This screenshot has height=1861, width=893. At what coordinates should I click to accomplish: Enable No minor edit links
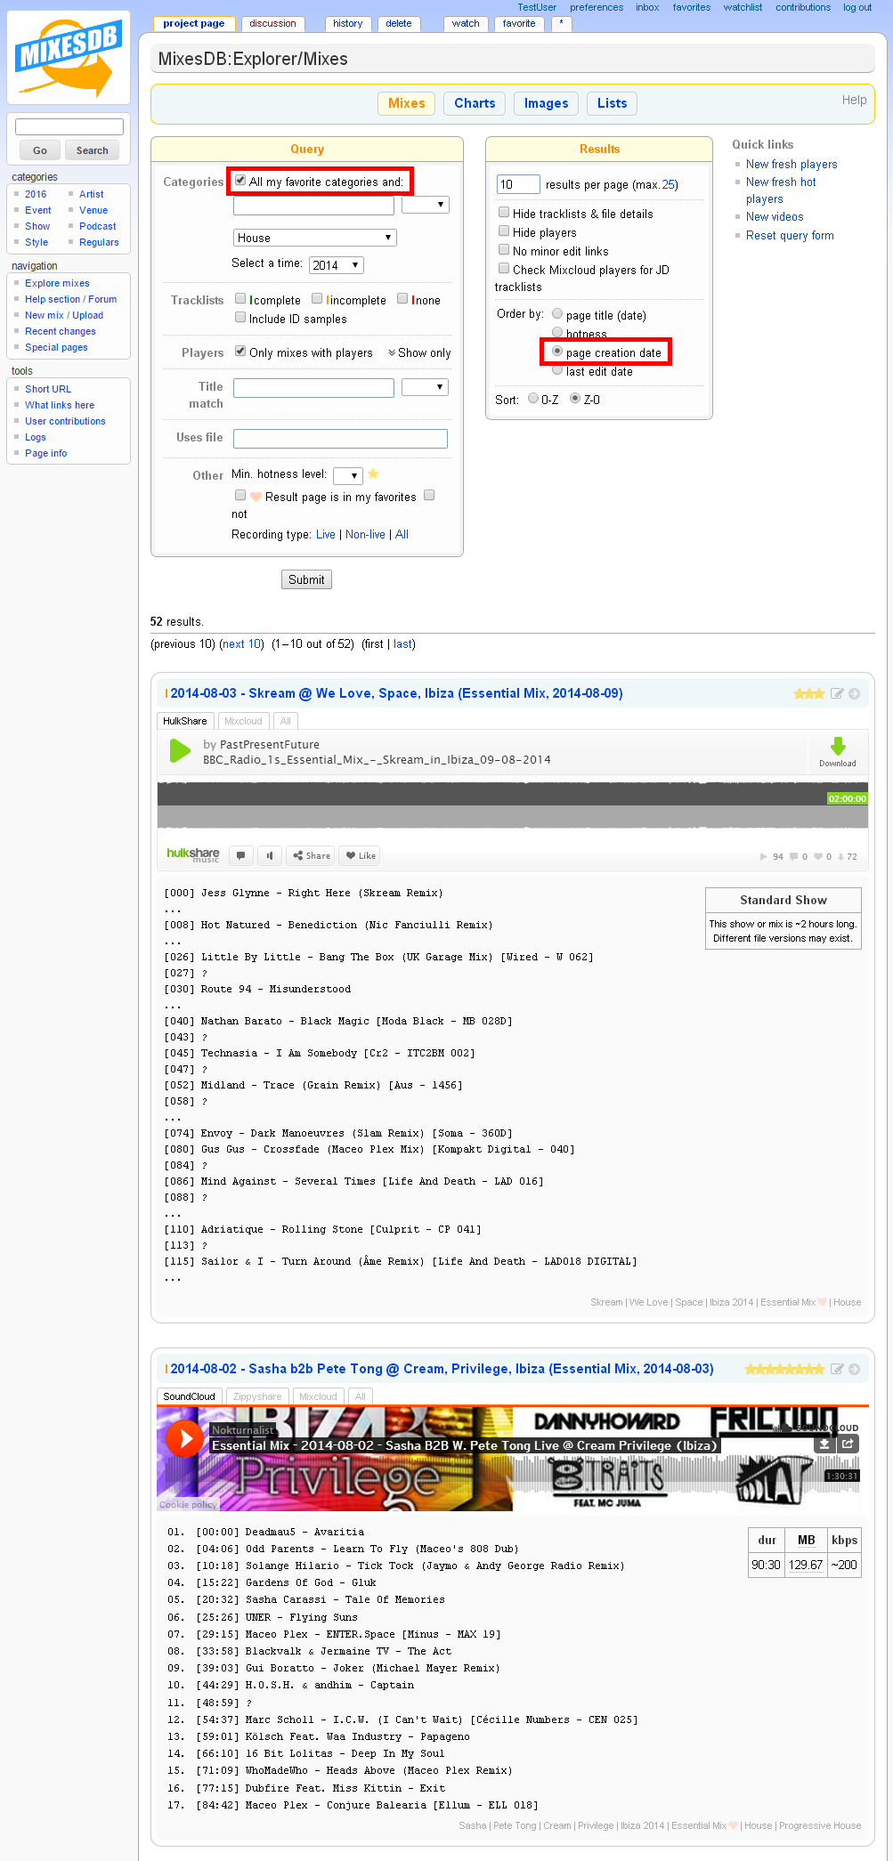pos(504,250)
